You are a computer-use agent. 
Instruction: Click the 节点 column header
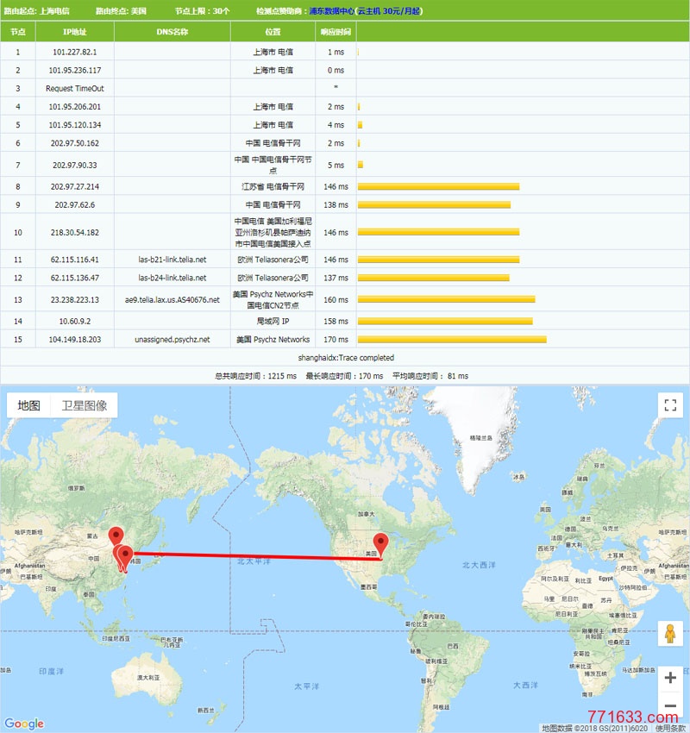click(18, 32)
